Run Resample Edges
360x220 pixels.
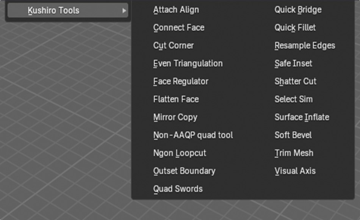305,46
